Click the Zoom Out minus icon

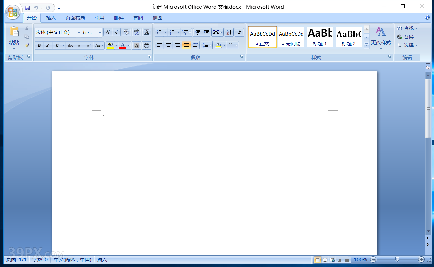pos(373,260)
